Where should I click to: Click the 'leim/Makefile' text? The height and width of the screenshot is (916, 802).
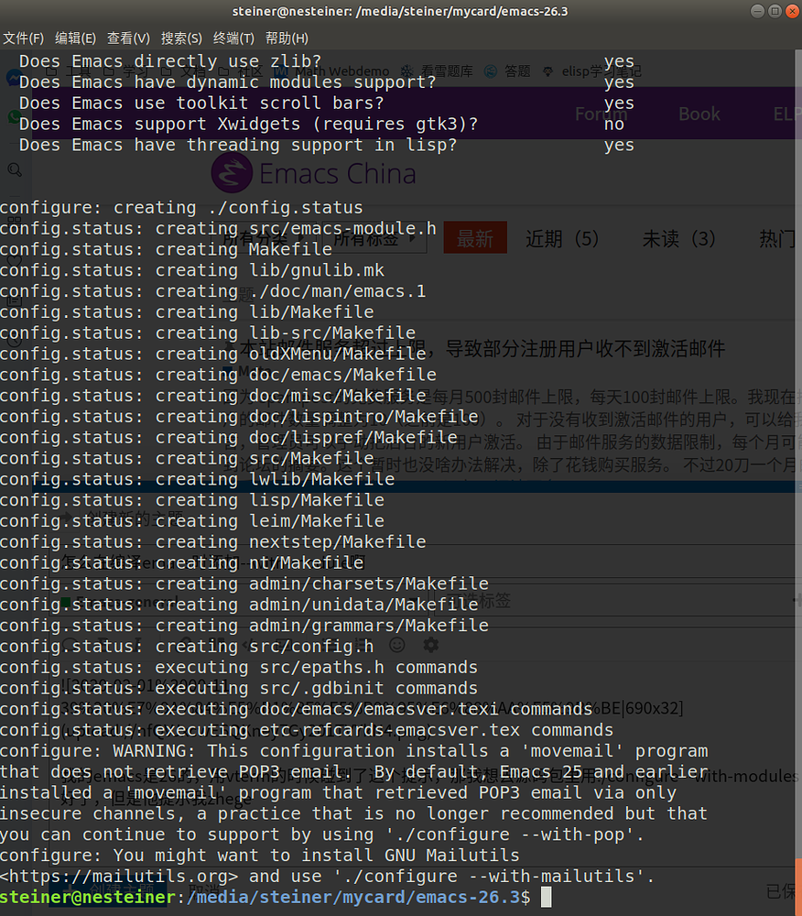[317, 522]
